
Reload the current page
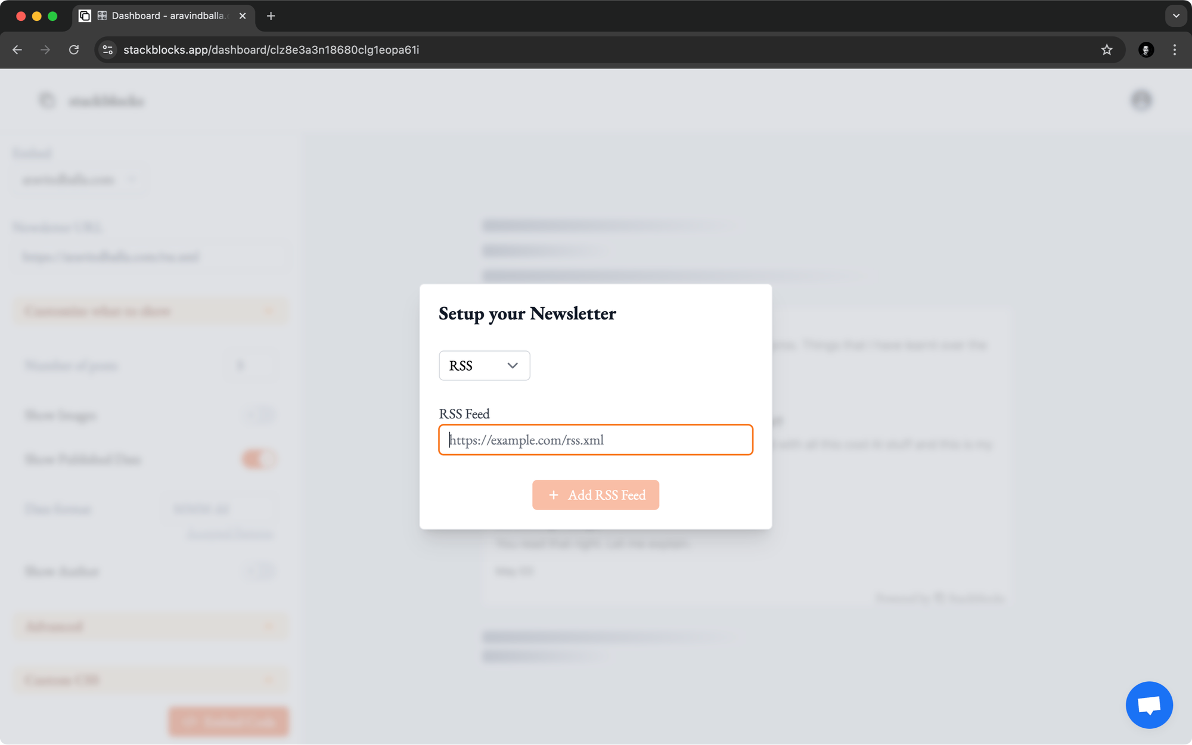coord(74,50)
